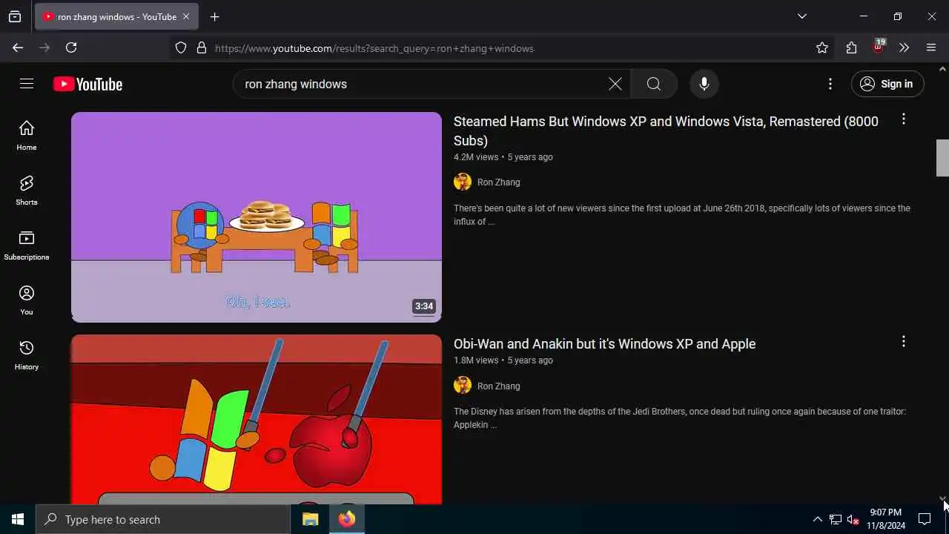Open YouTube settings three-dot menu

[830, 84]
